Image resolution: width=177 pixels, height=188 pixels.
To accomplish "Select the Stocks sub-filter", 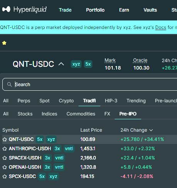I will click(25, 114).
